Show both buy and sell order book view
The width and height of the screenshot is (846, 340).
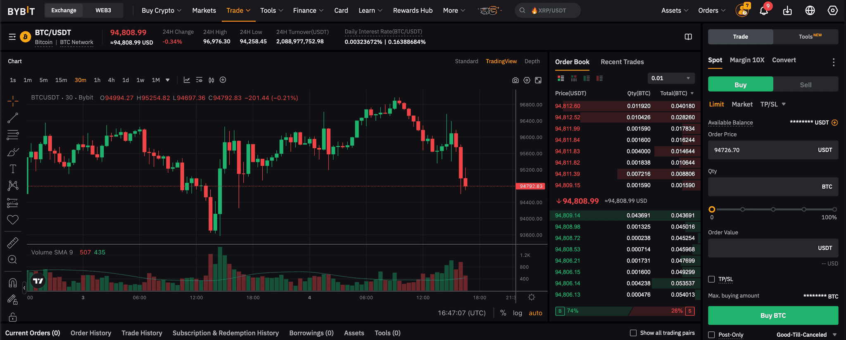(x=561, y=78)
